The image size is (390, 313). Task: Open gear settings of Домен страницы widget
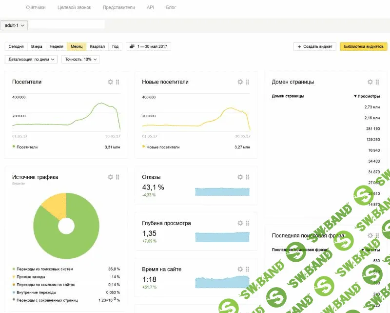click(370, 82)
